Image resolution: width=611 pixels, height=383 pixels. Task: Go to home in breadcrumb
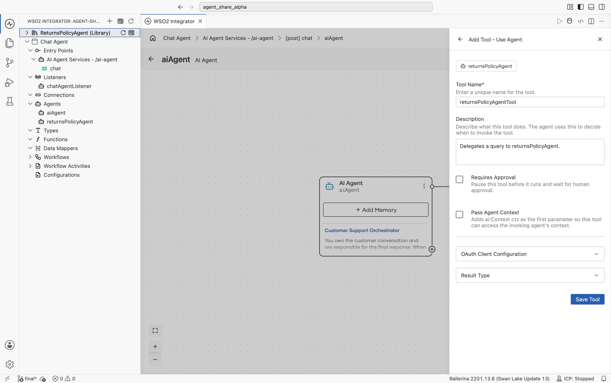click(x=153, y=38)
